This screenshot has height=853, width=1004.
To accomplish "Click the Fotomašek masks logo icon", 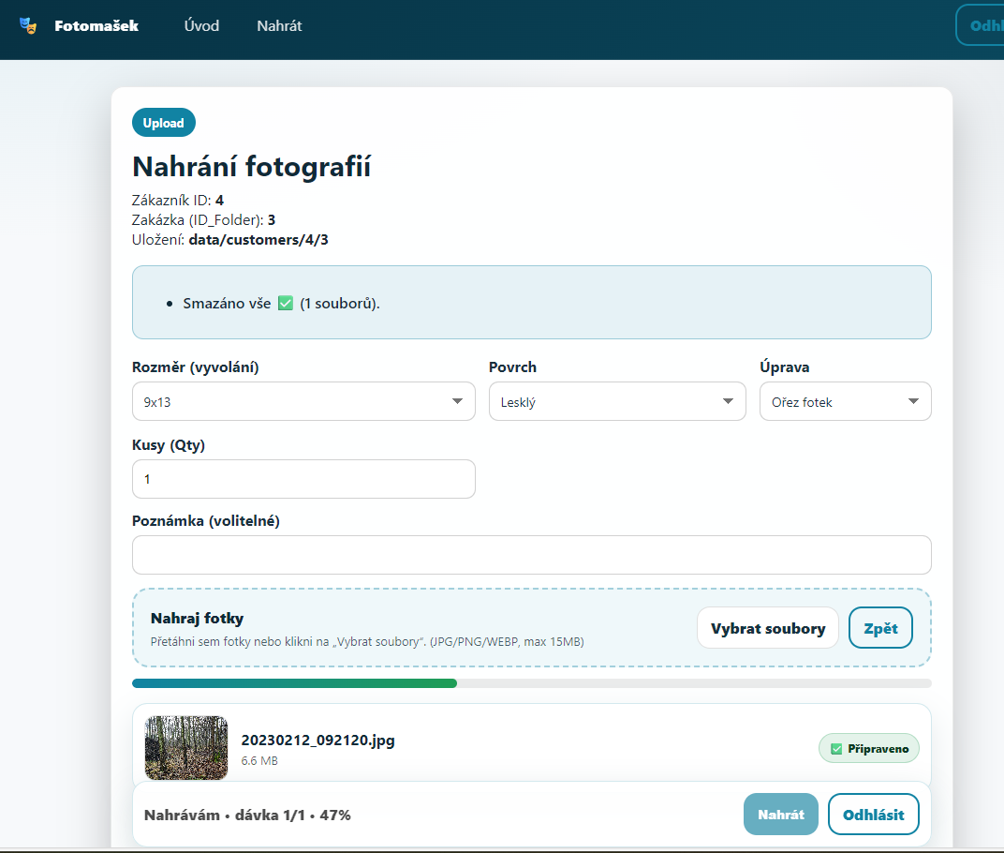I will tap(29, 24).
